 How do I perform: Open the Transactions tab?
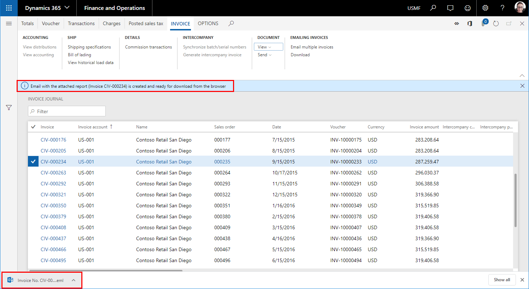click(81, 23)
